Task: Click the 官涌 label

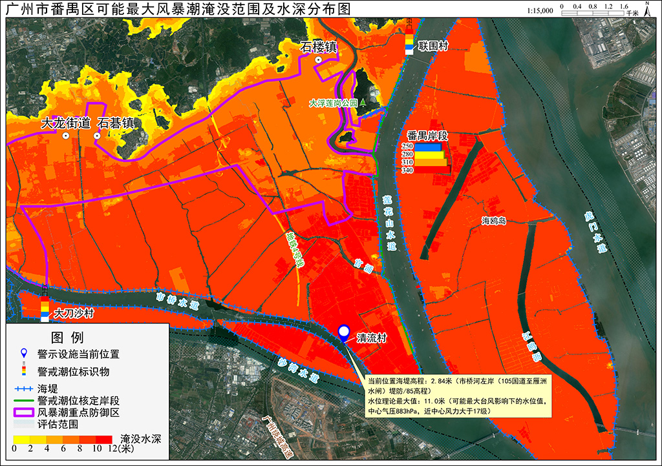Action: (x=363, y=266)
